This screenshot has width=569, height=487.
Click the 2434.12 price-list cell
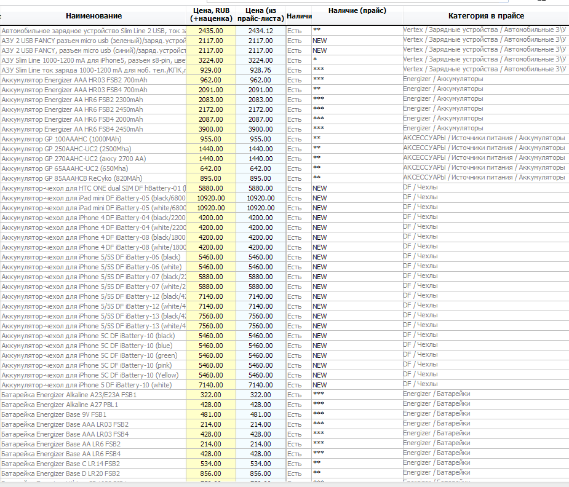click(x=261, y=31)
